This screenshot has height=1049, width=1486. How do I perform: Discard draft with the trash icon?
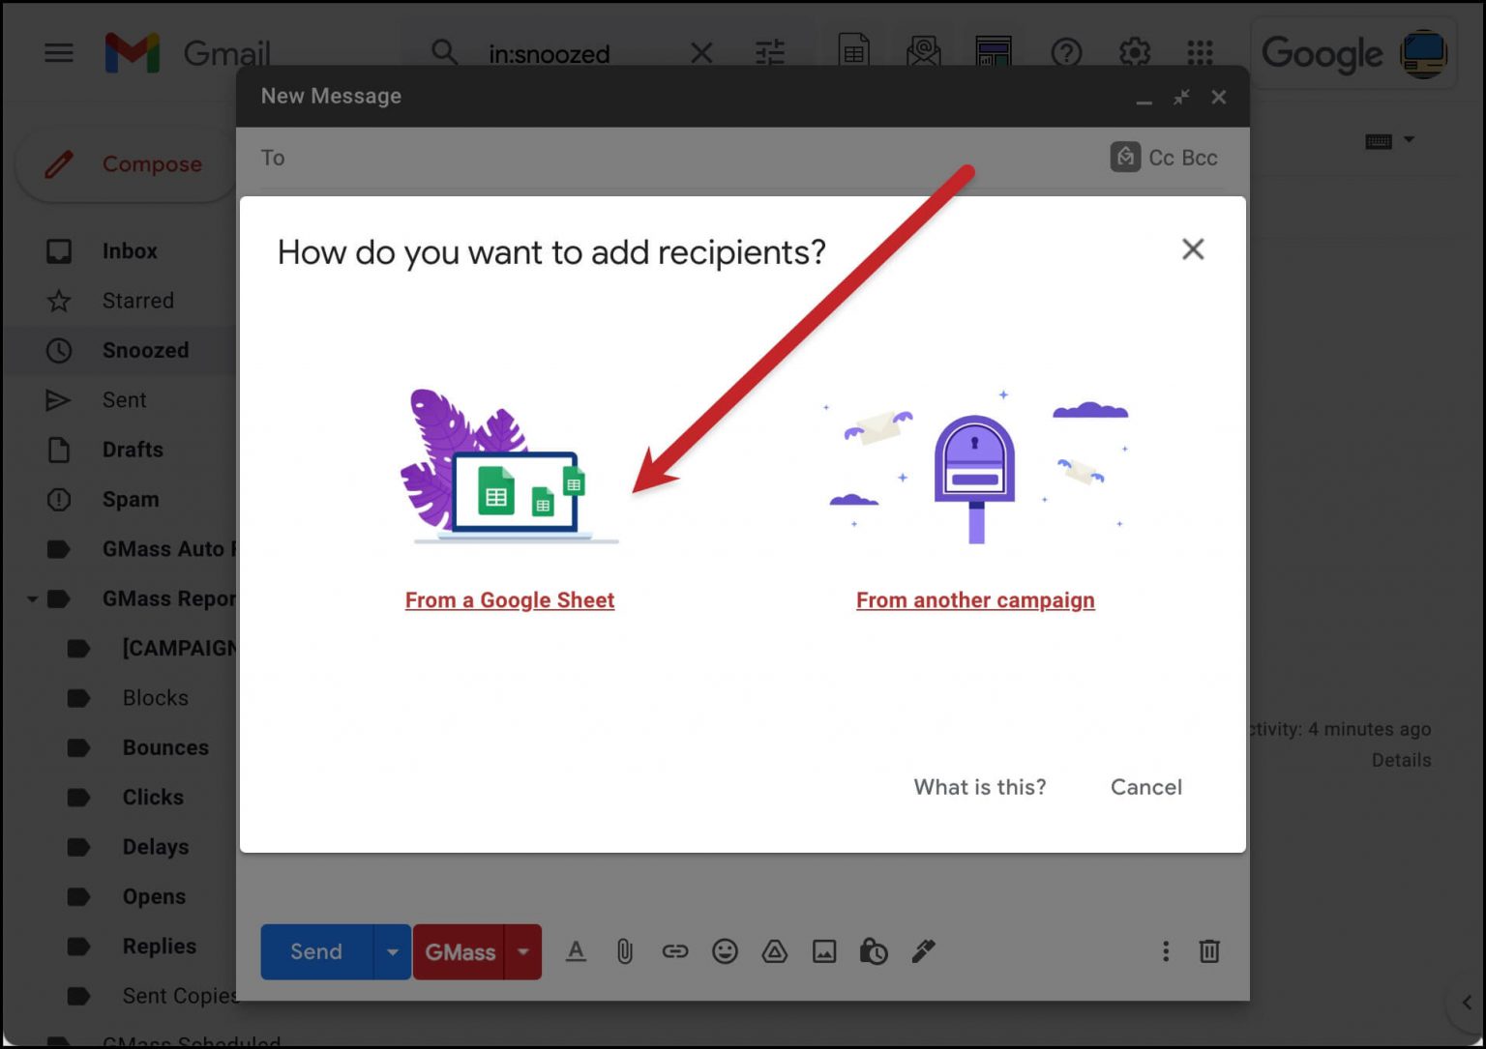[x=1209, y=951]
